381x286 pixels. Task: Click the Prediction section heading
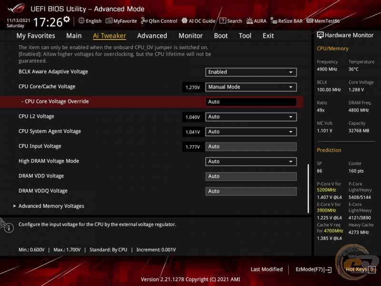pyautogui.click(x=329, y=150)
